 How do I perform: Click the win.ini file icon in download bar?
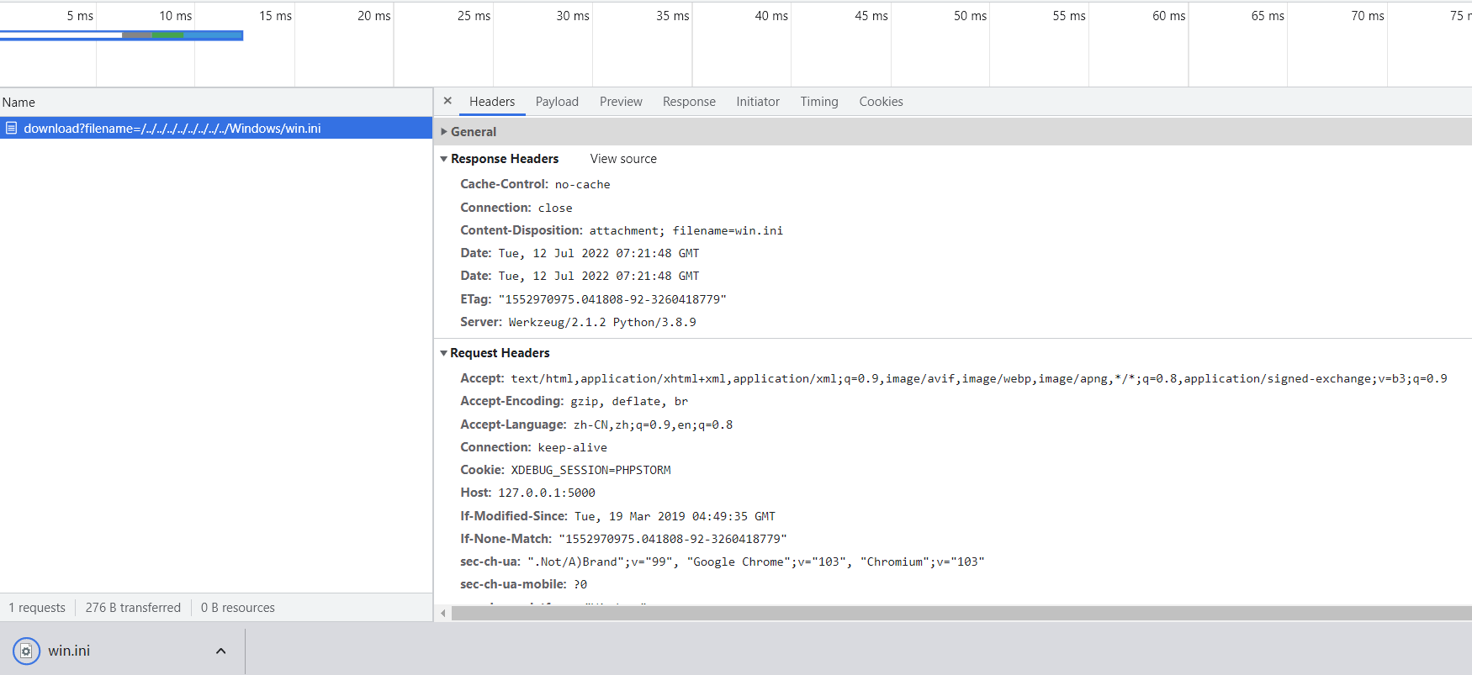[x=26, y=651]
